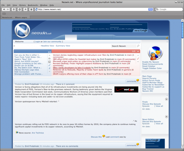Focus the Search Neowin field

coord(124,46)
